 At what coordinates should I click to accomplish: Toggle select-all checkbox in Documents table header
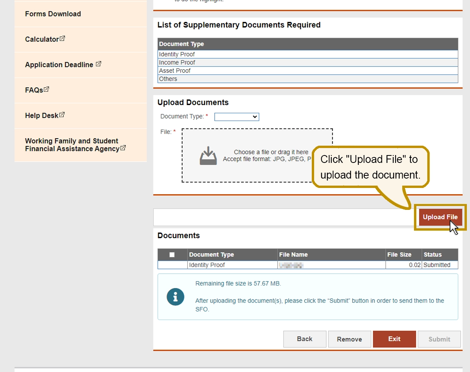(172, 255)
